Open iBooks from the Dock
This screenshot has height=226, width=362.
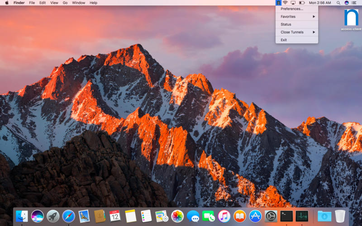click(240, 217)
